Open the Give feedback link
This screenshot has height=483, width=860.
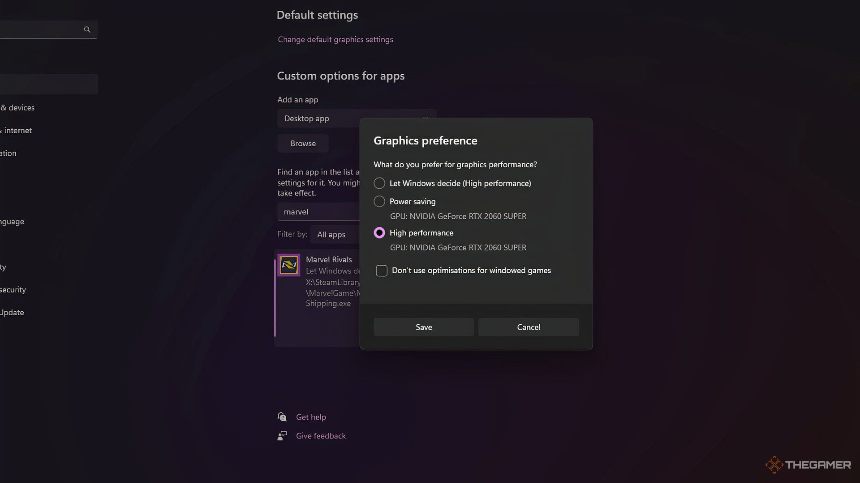(x=321, y=436)
